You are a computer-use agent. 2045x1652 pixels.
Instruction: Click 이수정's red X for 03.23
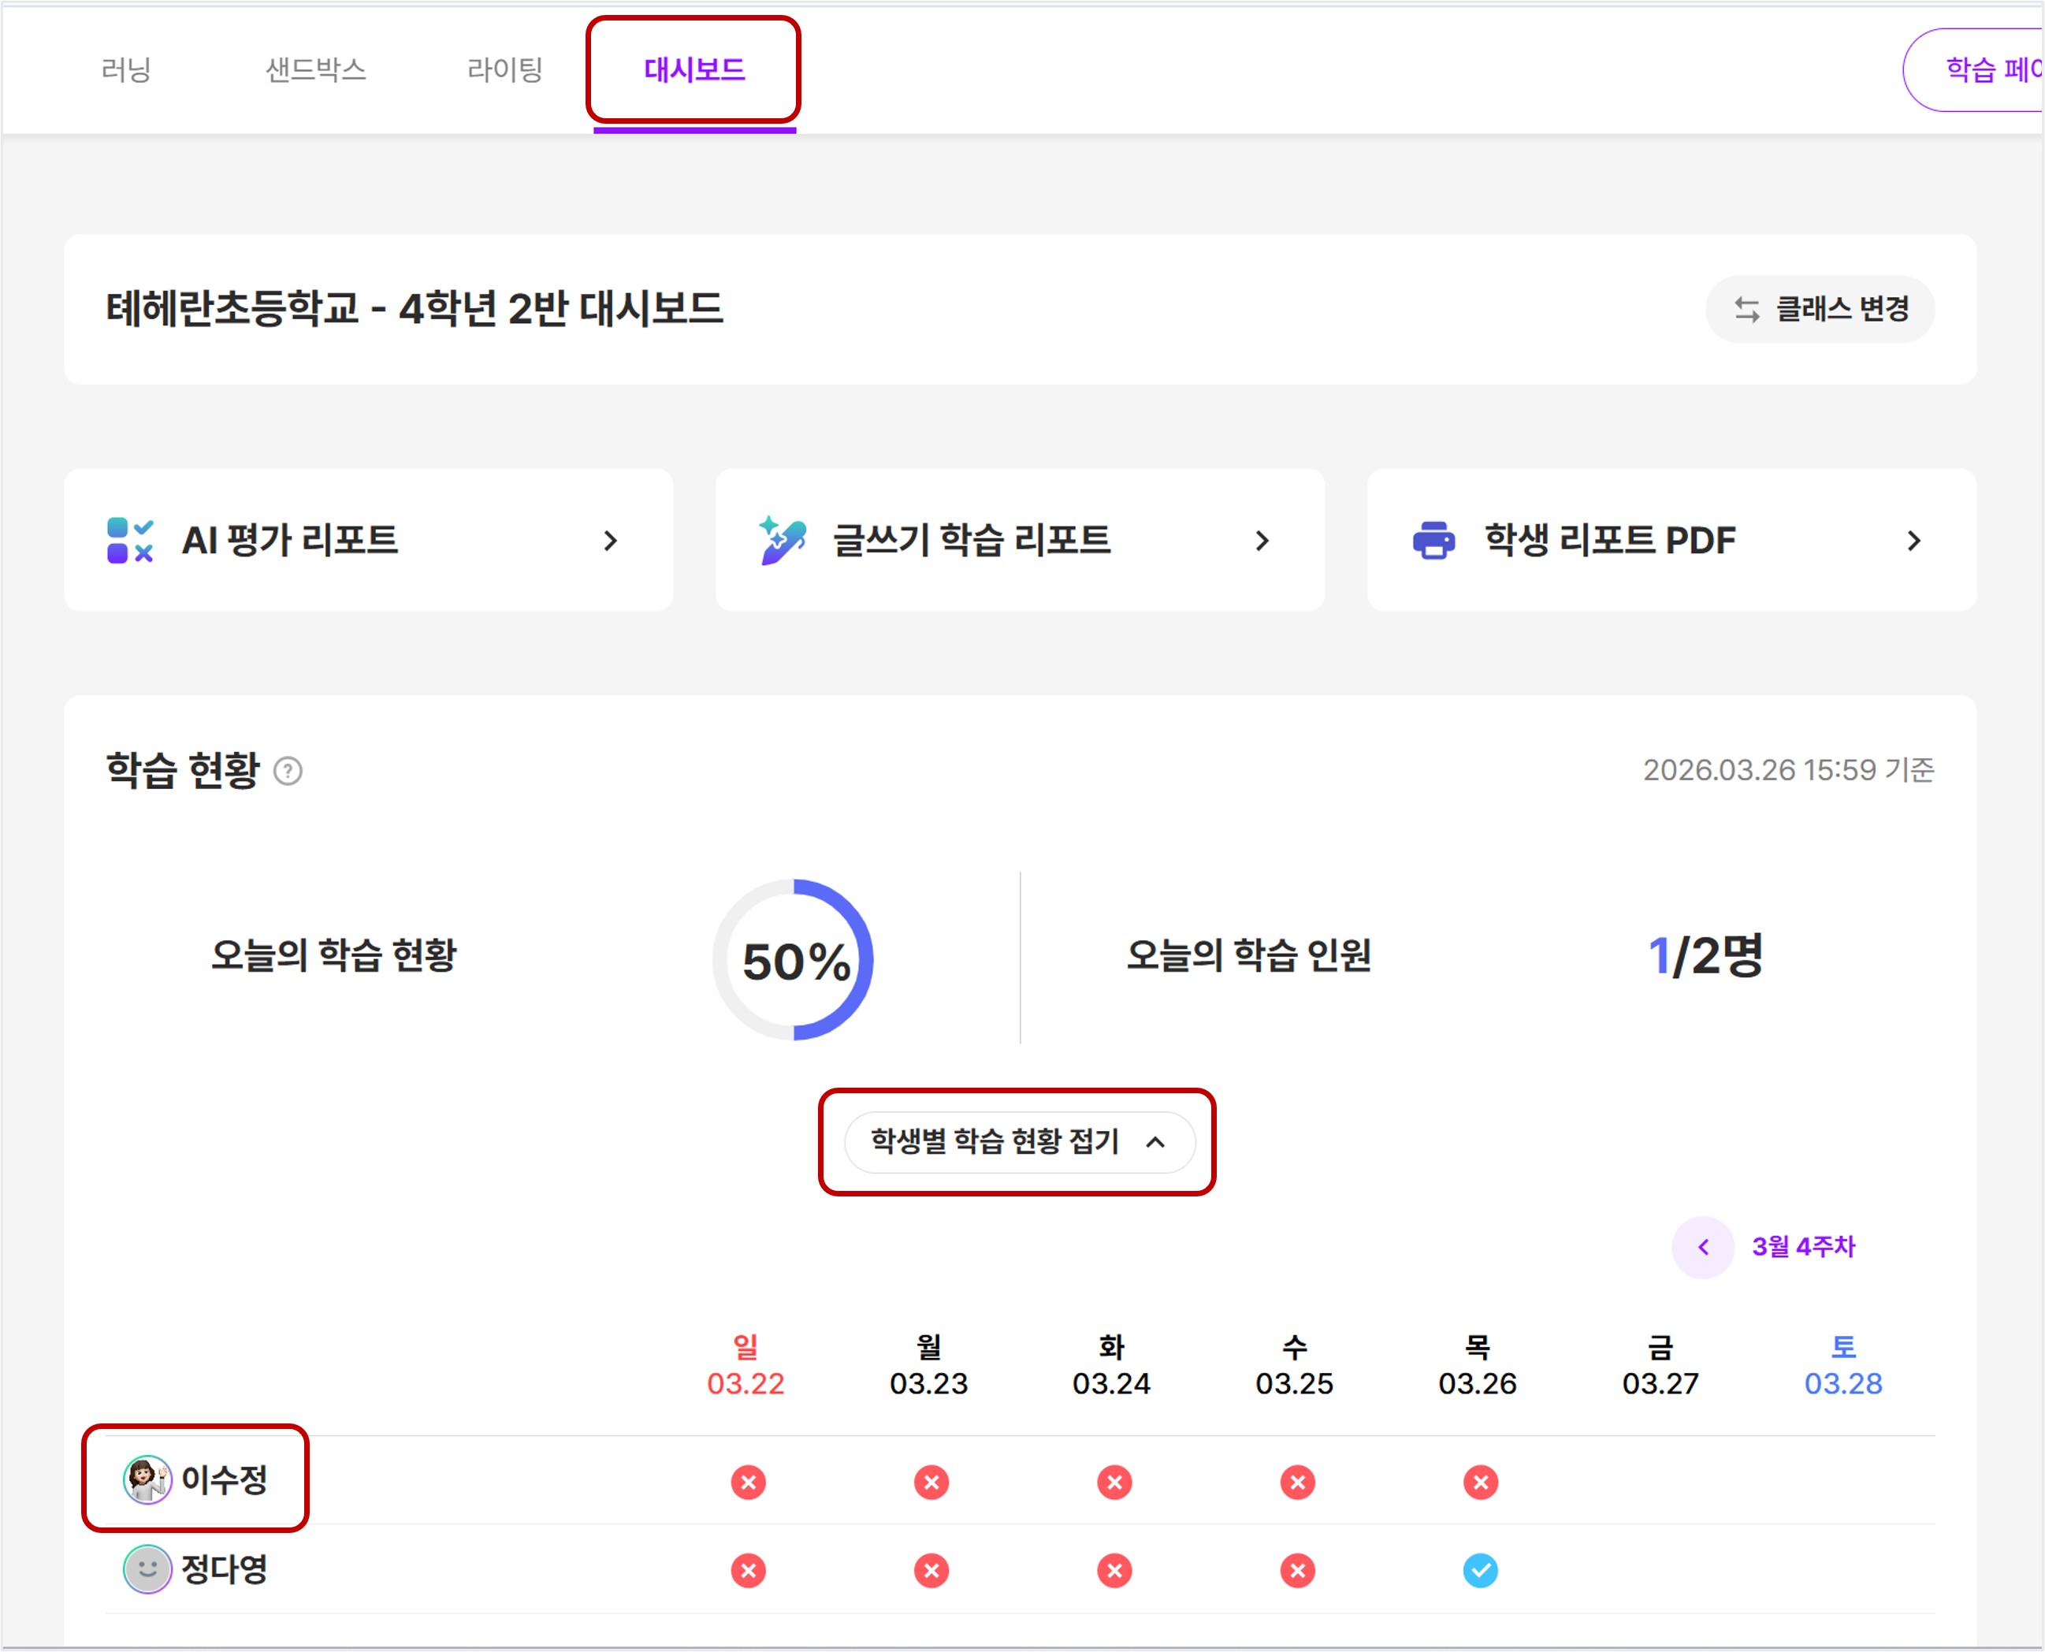pyautogui.click(x=931, y=1482)
